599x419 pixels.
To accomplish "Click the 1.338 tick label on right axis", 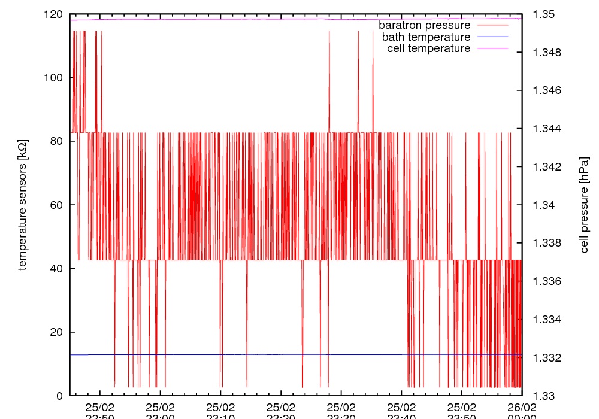I will pyautogui.click(x=546, y=243).
